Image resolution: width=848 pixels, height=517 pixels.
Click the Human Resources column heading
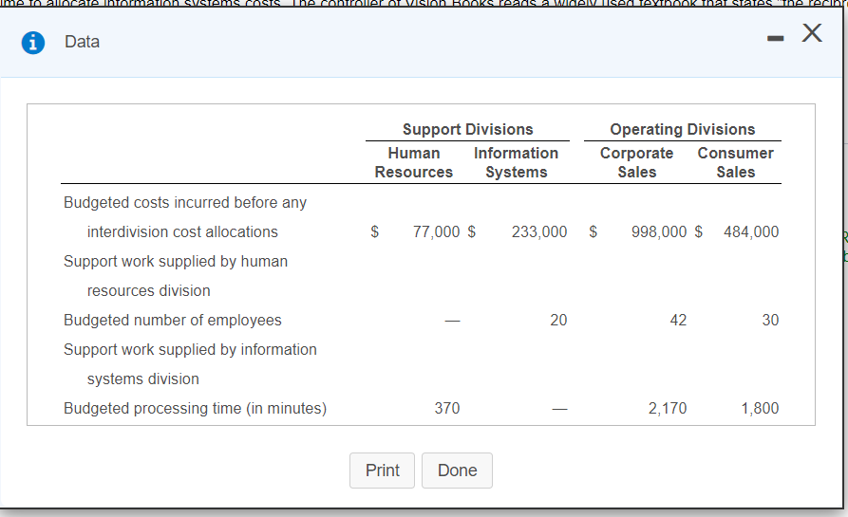pos(414,162)
